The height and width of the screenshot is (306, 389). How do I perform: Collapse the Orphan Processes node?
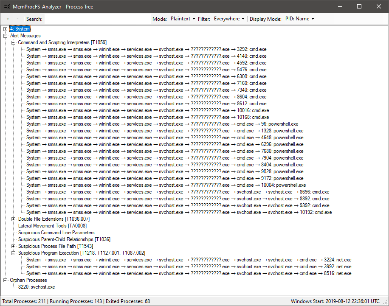tap(6, 281)
